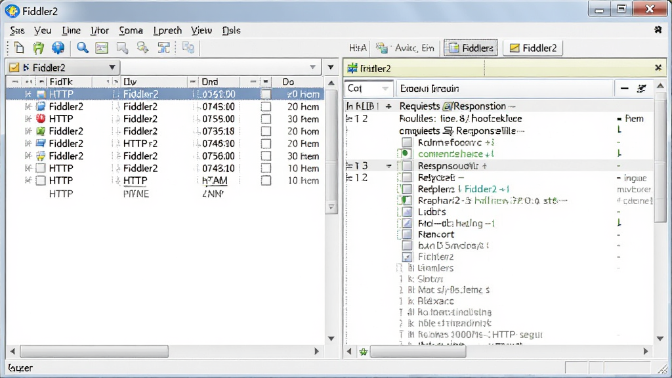Click the grey pointer icon after the window icon
The height and width of the screenshot is (378, 672).
[x=122, y=47]
